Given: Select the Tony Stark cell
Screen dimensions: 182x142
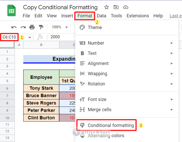Looking at the screenshot, I should point(41,88).
